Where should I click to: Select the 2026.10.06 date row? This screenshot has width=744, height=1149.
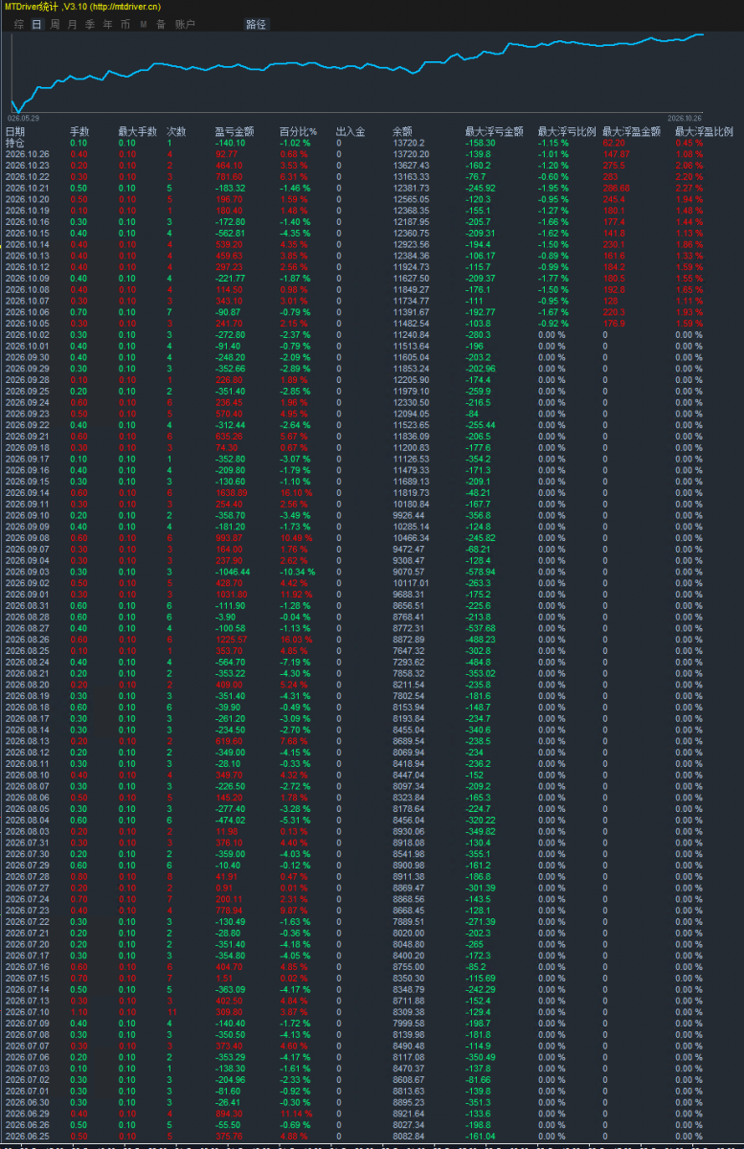coord(27,313)
